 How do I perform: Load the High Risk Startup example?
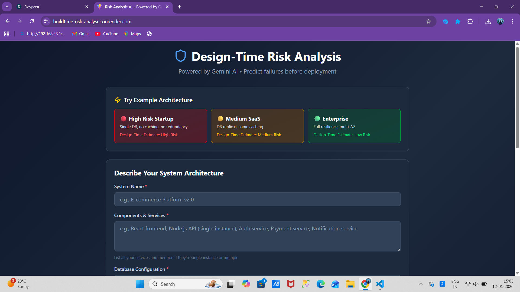(160, 126)
